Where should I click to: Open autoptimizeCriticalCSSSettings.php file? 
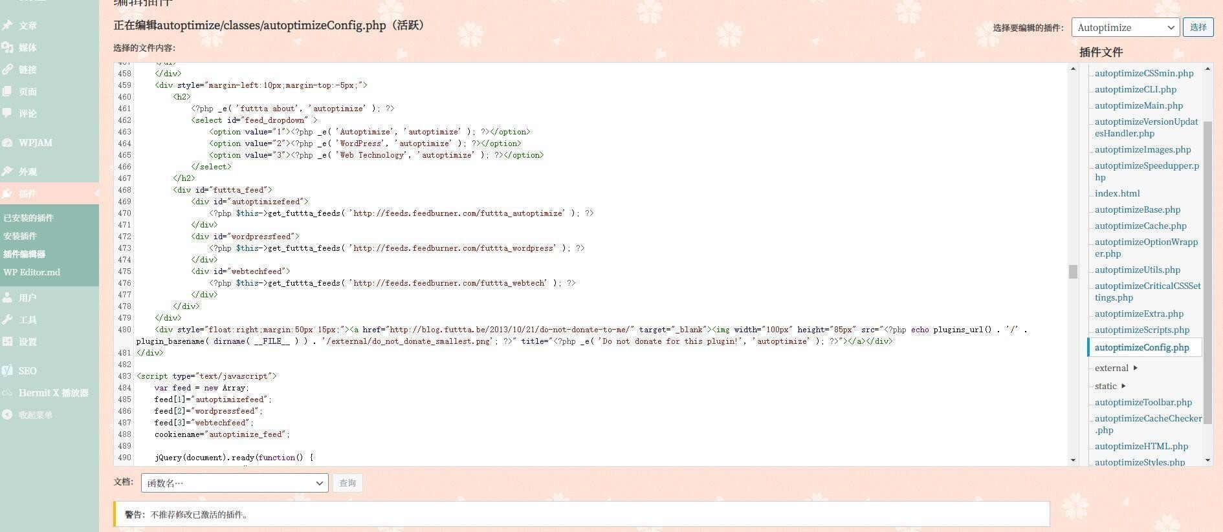[x=1148, y=292]
